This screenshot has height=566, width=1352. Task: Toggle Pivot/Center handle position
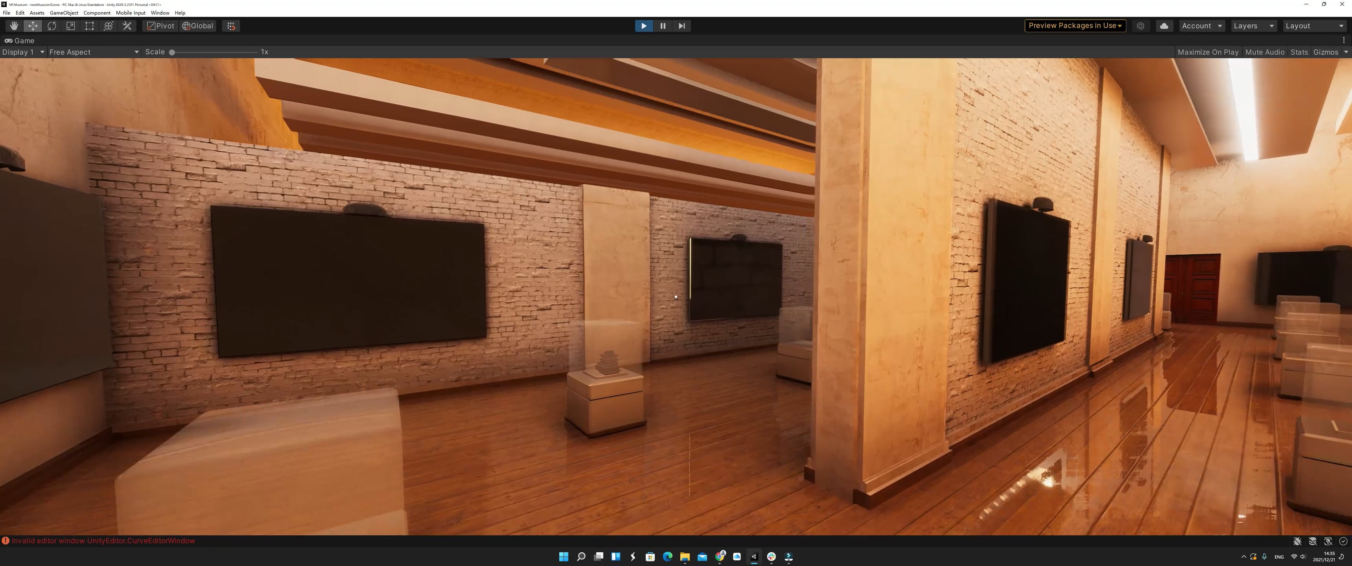tap(161, 26)
